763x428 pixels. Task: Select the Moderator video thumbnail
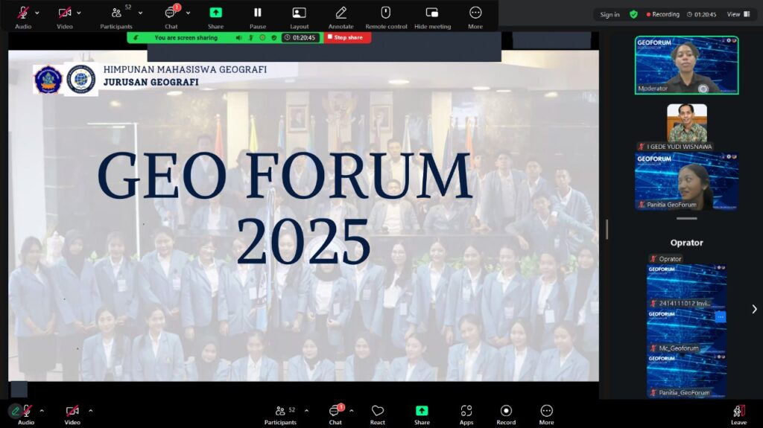click(686, 65)
